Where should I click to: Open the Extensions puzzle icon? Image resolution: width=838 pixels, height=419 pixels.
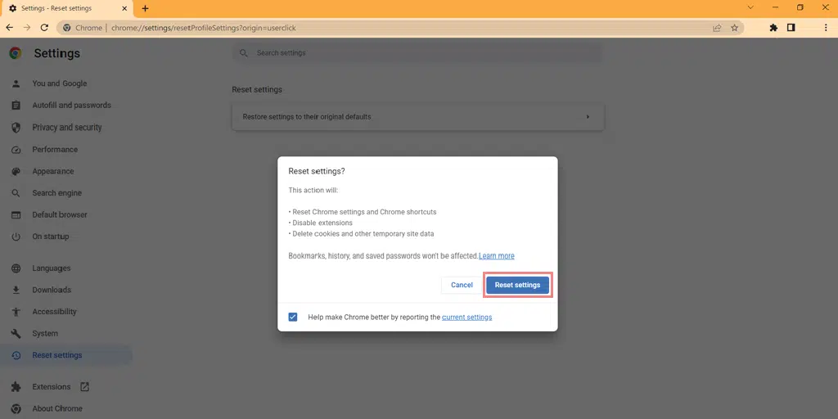click(773, 27)
